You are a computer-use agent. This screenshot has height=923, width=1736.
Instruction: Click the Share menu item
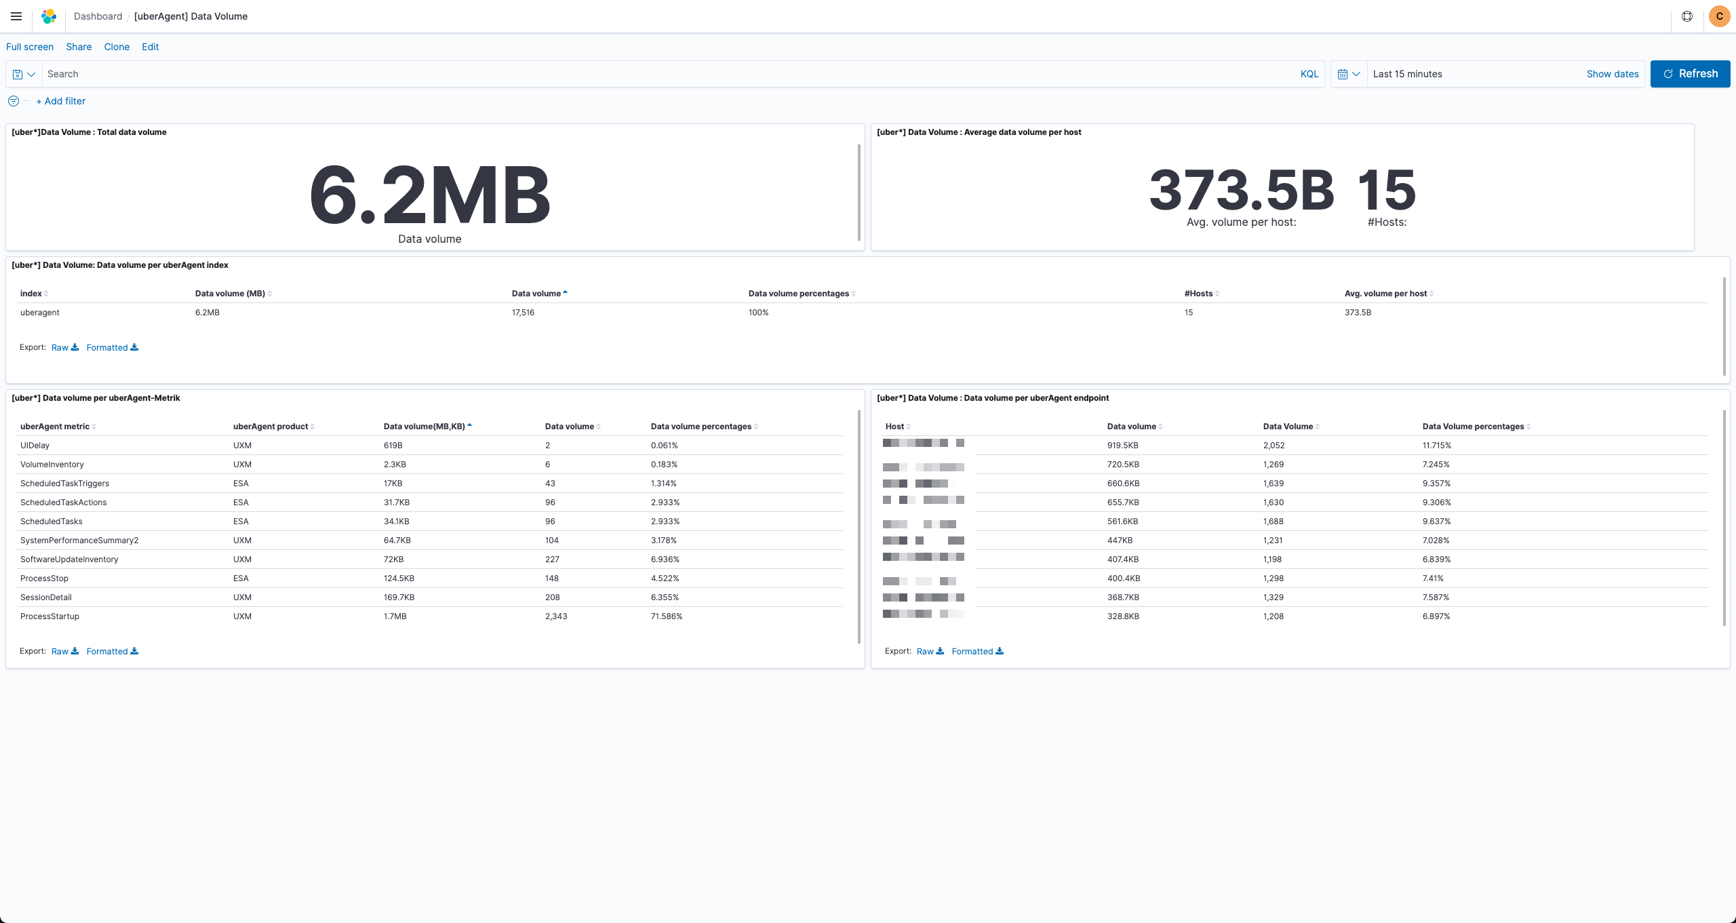tap(79, 47)
